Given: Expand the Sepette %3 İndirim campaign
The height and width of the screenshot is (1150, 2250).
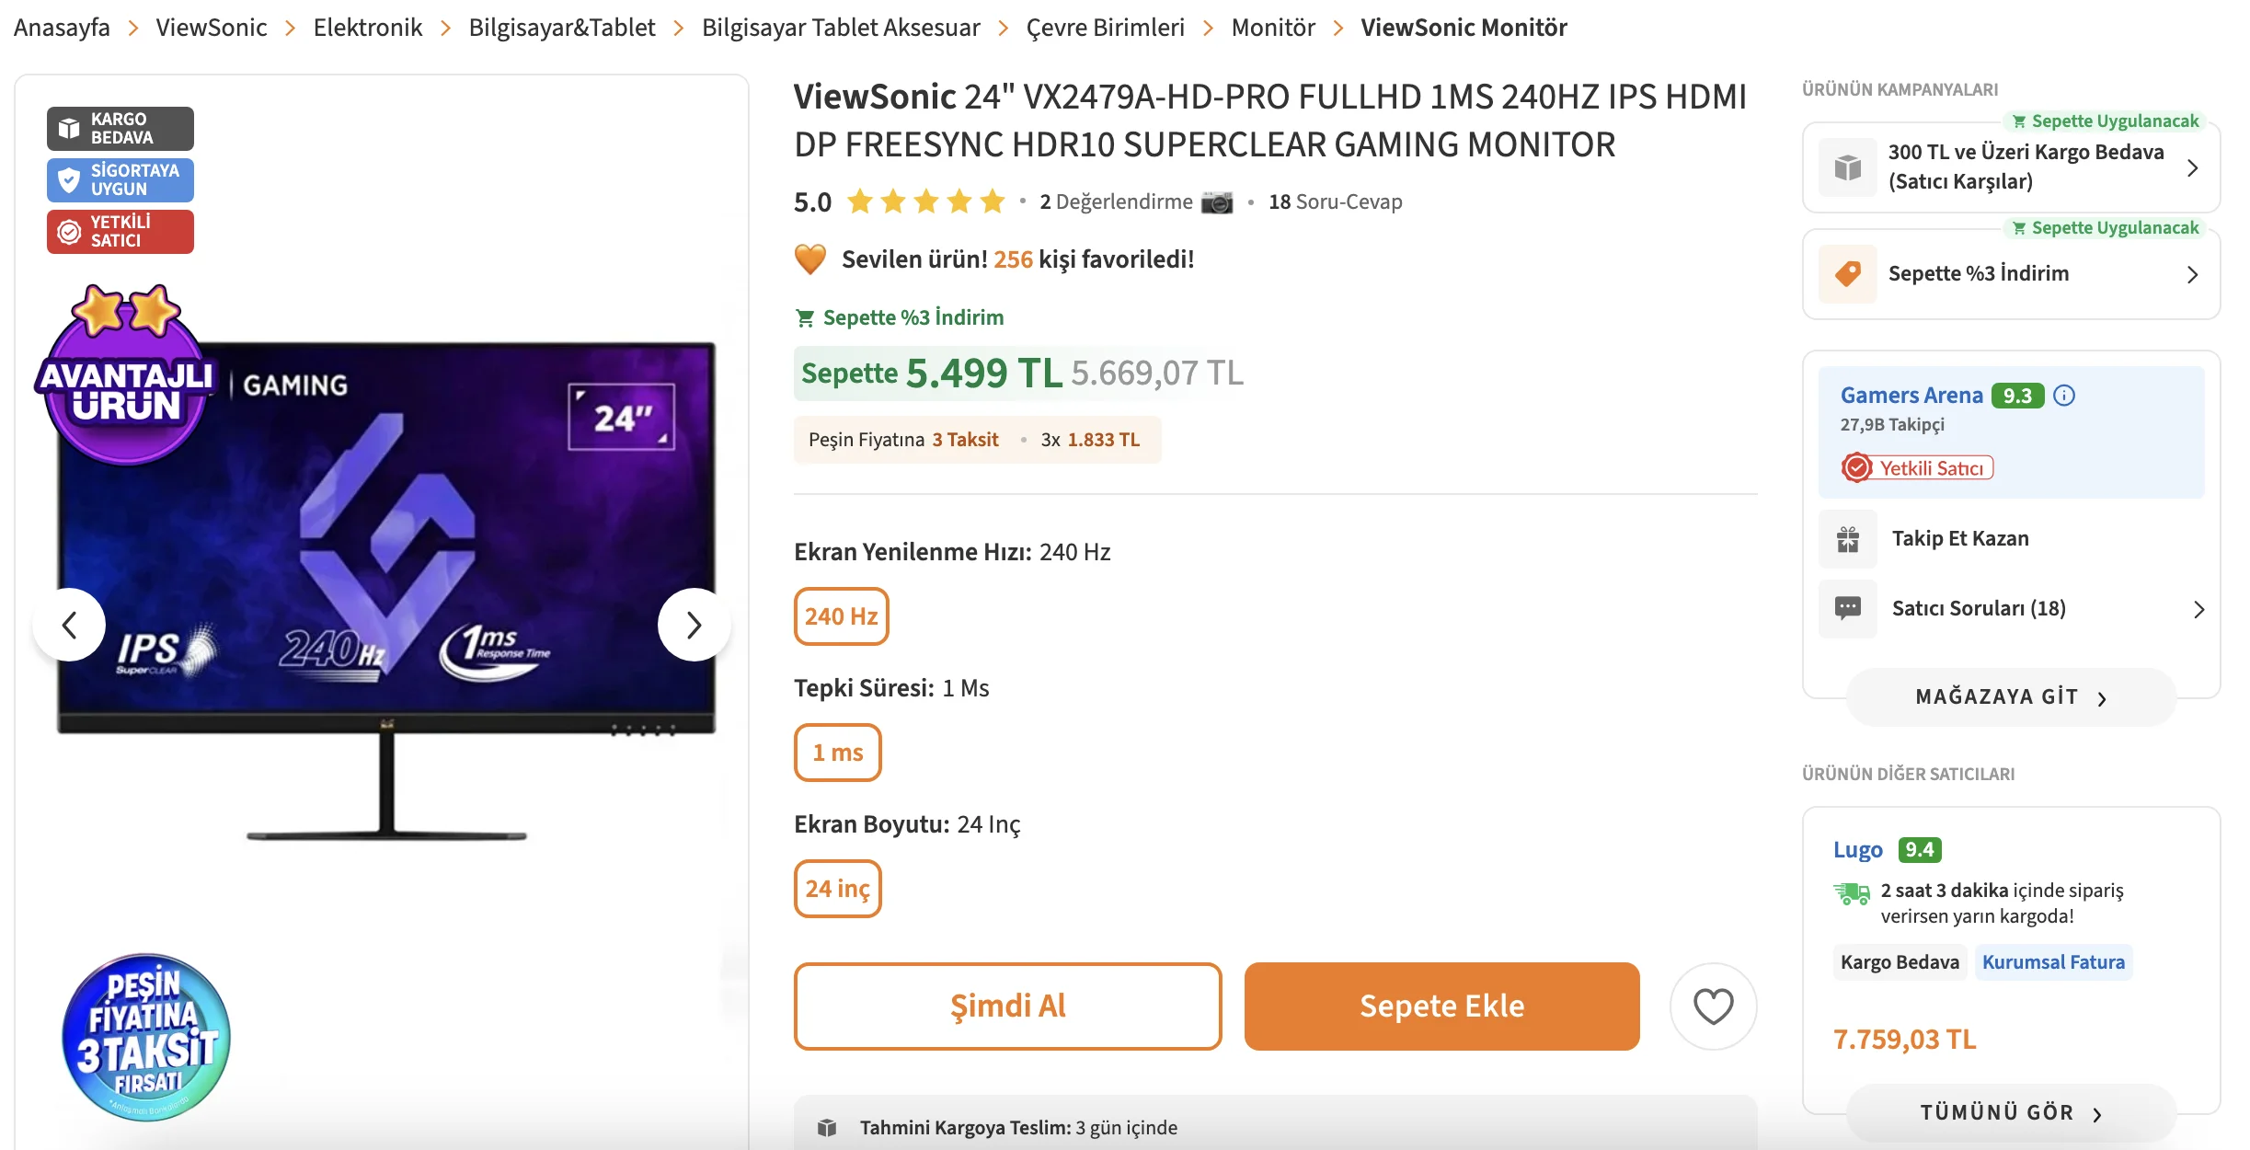Looking at the screenshot, I should pyautogui.click(x=2192, y=274).
